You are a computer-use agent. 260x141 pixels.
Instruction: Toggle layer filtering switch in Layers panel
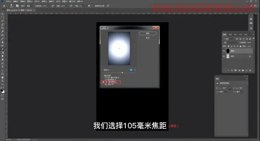(254, 39)
